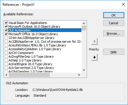Image resolution: width=128 pixels, height=105 pixels.
Task: Check AcDwgFilterImp 1.0 Type Library
Action: [6, 57]
